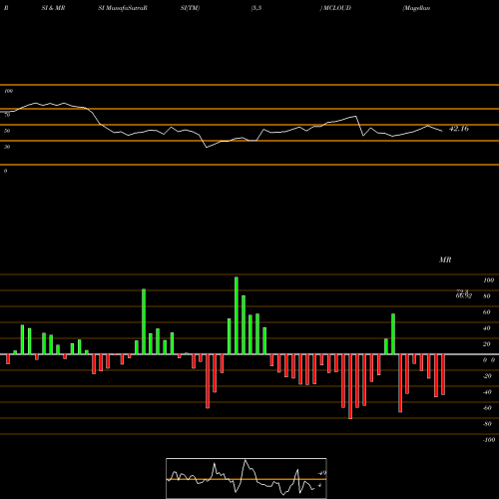The width and height of the screenshot is (499, 499).
Task: Click the 30 label on RSI axis
Action: click(x=7, y=147)
